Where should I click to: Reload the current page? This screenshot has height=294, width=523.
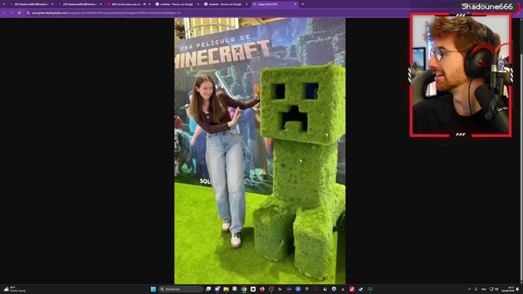pyautogui.click(x=19, y=13)
